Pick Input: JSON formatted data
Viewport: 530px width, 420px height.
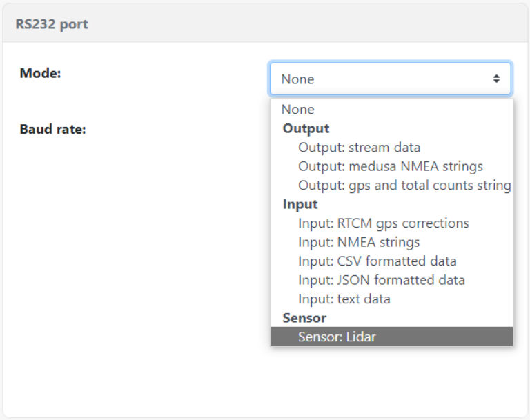click(381, 280)
